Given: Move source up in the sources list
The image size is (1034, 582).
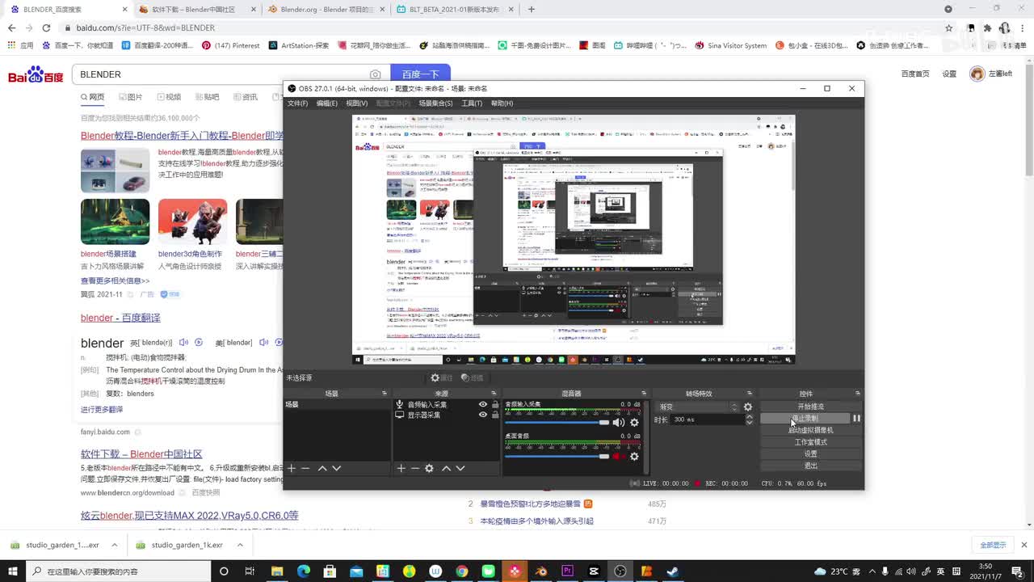Looking at the screenshot, I should pyautogui.click(x=446, y=468).
